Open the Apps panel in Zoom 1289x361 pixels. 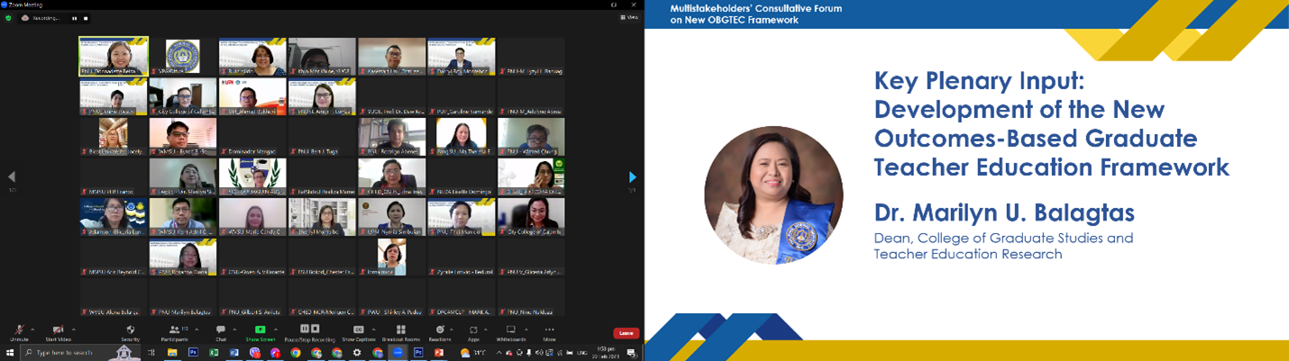point(473,331)
